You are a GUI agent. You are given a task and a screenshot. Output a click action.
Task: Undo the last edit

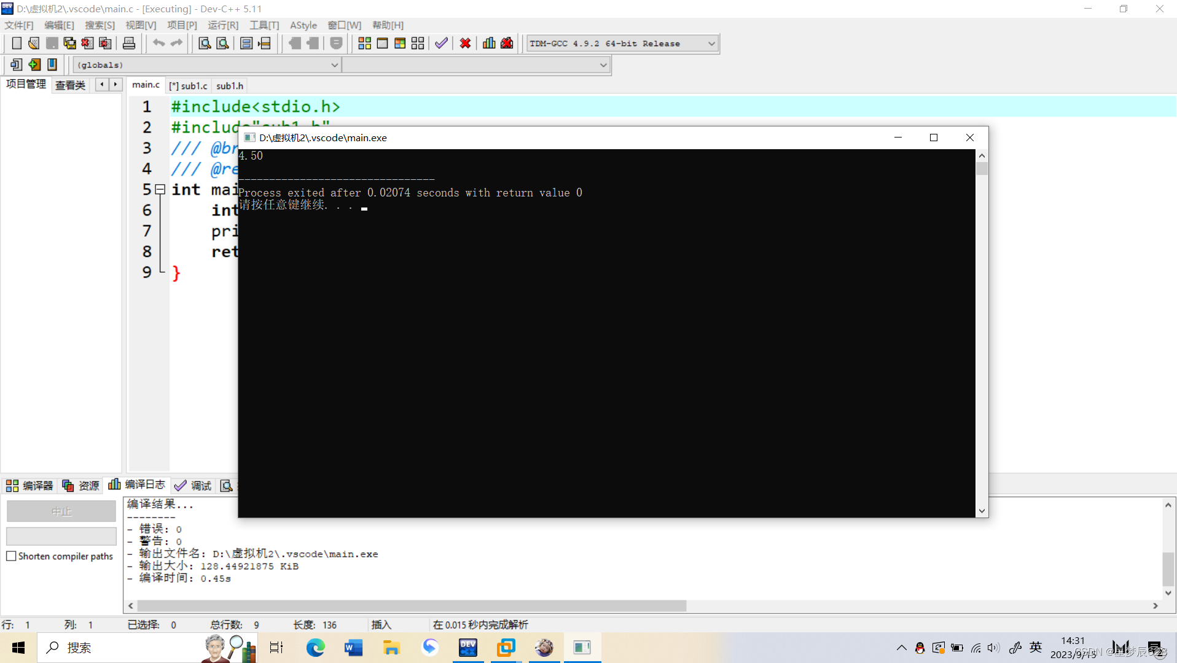tap(158, 43)
